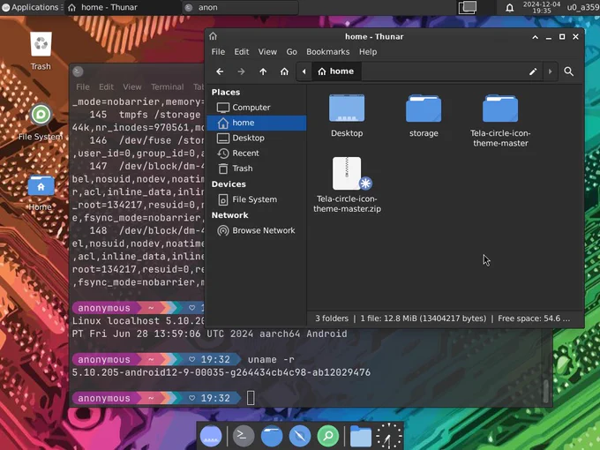The width and height of the screenshot is (600, 450).
Task: Click the right path-scroll arrow in location bar
Action: pyautogui.click(x=551, y=71)
